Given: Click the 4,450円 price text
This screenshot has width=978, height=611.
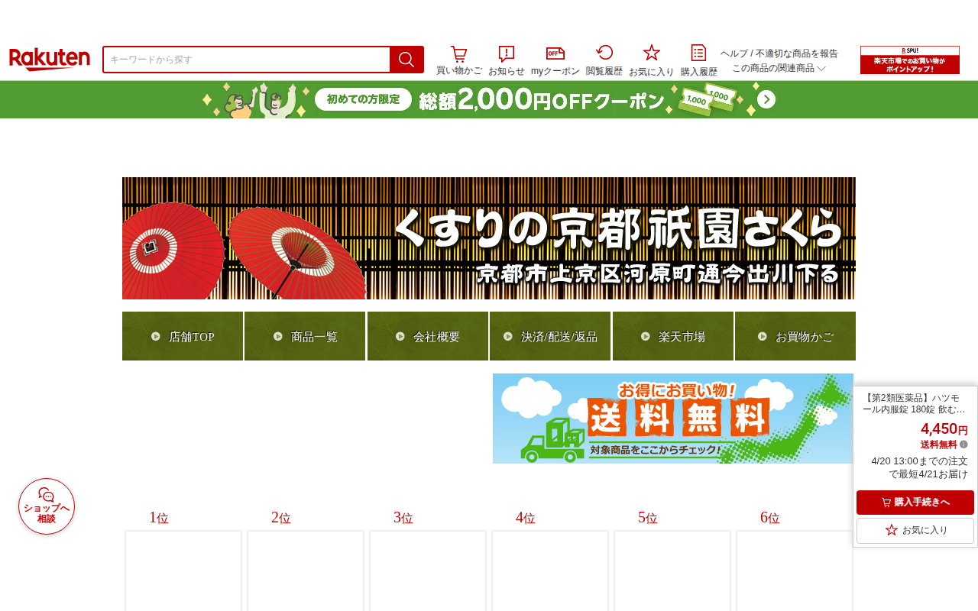Looking at the screenshot, I should (x=944, y=429).
